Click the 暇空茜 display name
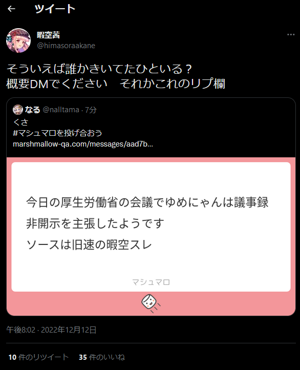 [x=48, y=35]
